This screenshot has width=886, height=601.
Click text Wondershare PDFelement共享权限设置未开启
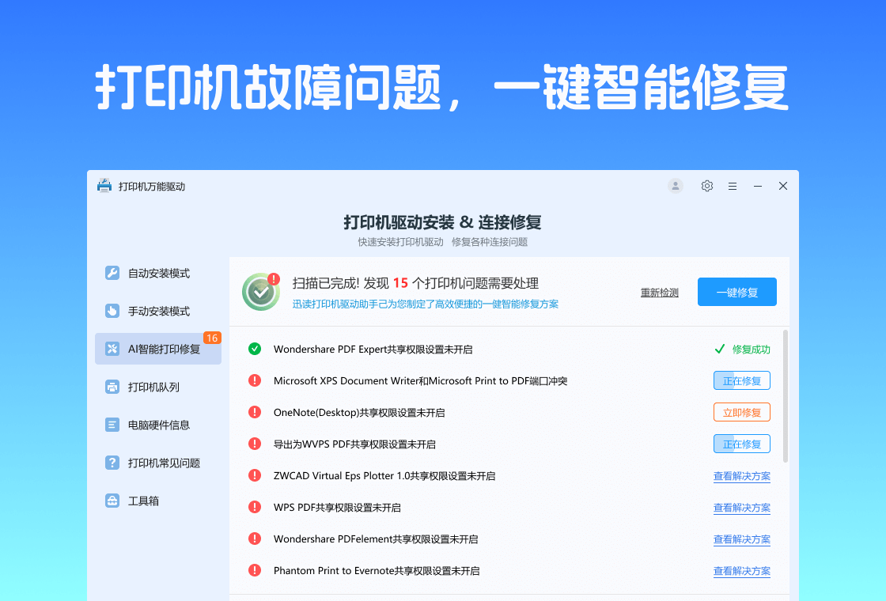[x=376, y=539]
